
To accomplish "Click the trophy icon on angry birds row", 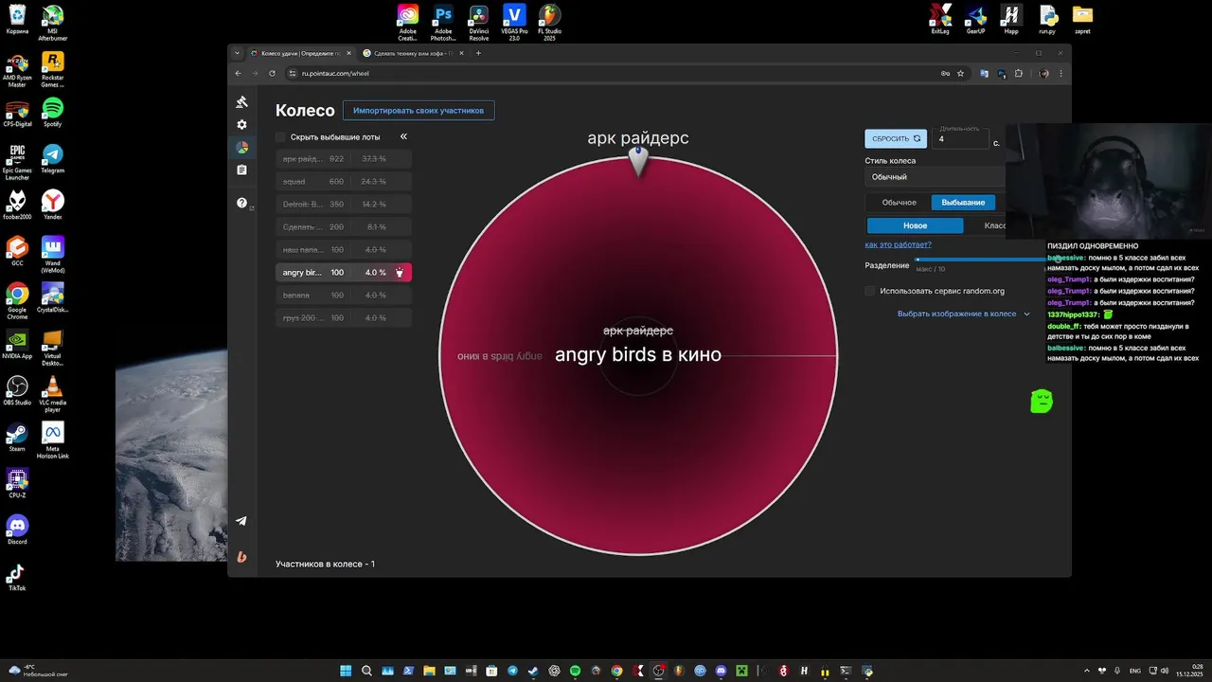I will pyautogui.click(x=400, y=273).
